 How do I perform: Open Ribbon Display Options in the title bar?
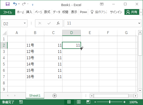coord(102,4)
